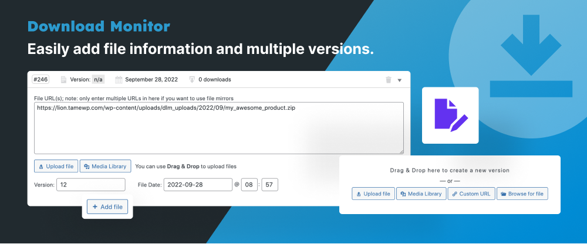
Task: Click the Browse for file button
Action: 522,194
